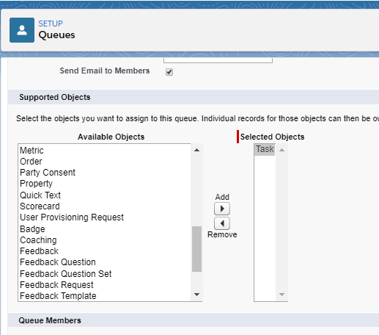Viewport: 379px width, 335px height.
Task: Click the partially visible text field above checkbox
Action: click(218, 60)
